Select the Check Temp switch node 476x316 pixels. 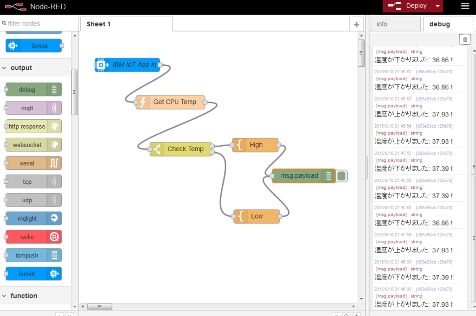tap(181, 149)
